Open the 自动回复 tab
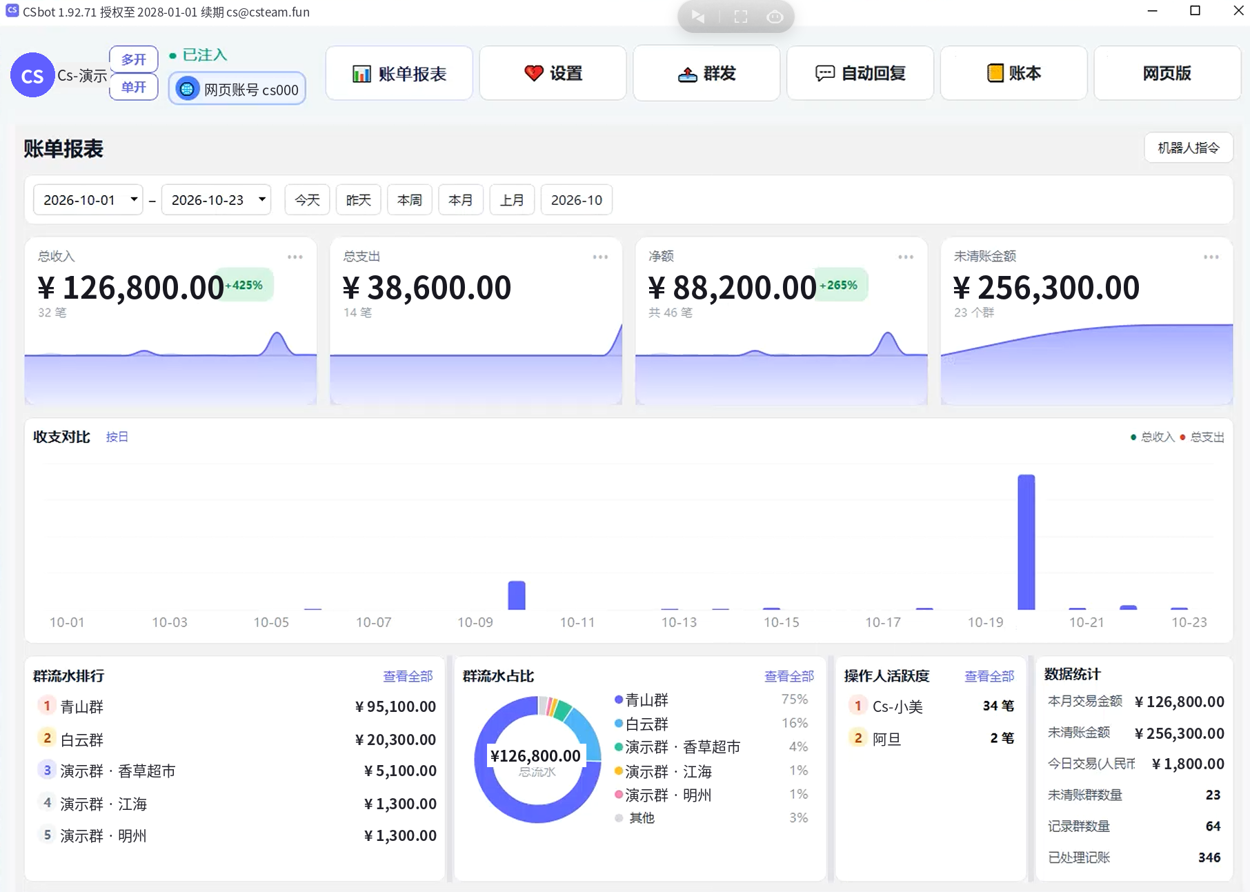This screenshot has height=892, width=1250. (860, 73)
